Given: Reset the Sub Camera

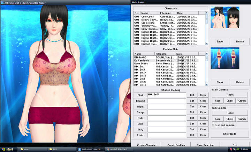Looking at the screenshot, I should click(x=230, y=113).
